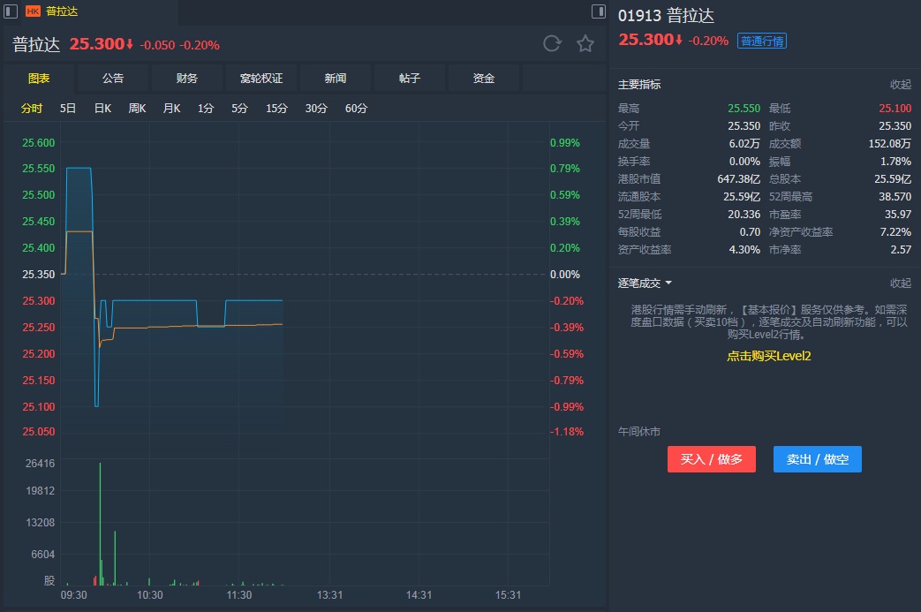Click the 买入 / 做多 button
The width and height of the screenshot is (921, 612).
pyautogui.click(x=712, y=459)
